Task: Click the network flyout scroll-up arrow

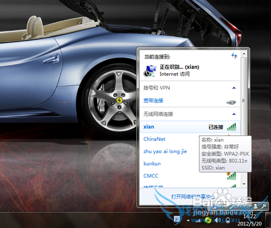Action: (x=244, y=54)
